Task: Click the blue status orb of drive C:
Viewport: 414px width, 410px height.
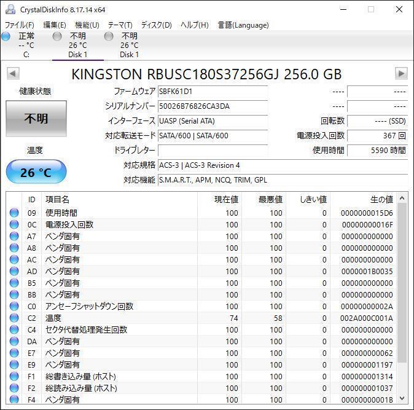Action: pyautogui.click(x=6, y=36)
